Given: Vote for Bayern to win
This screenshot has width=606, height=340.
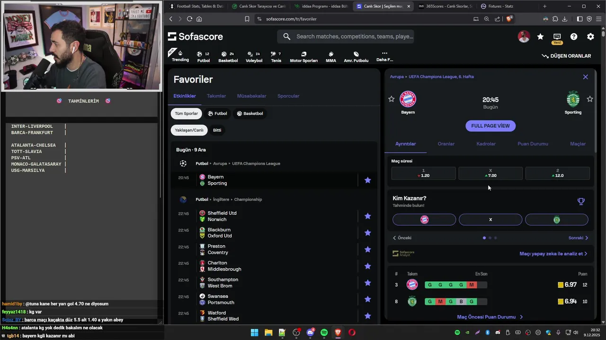Looking at the screenshot, I should pyautogui.click(x=424, y=220).
